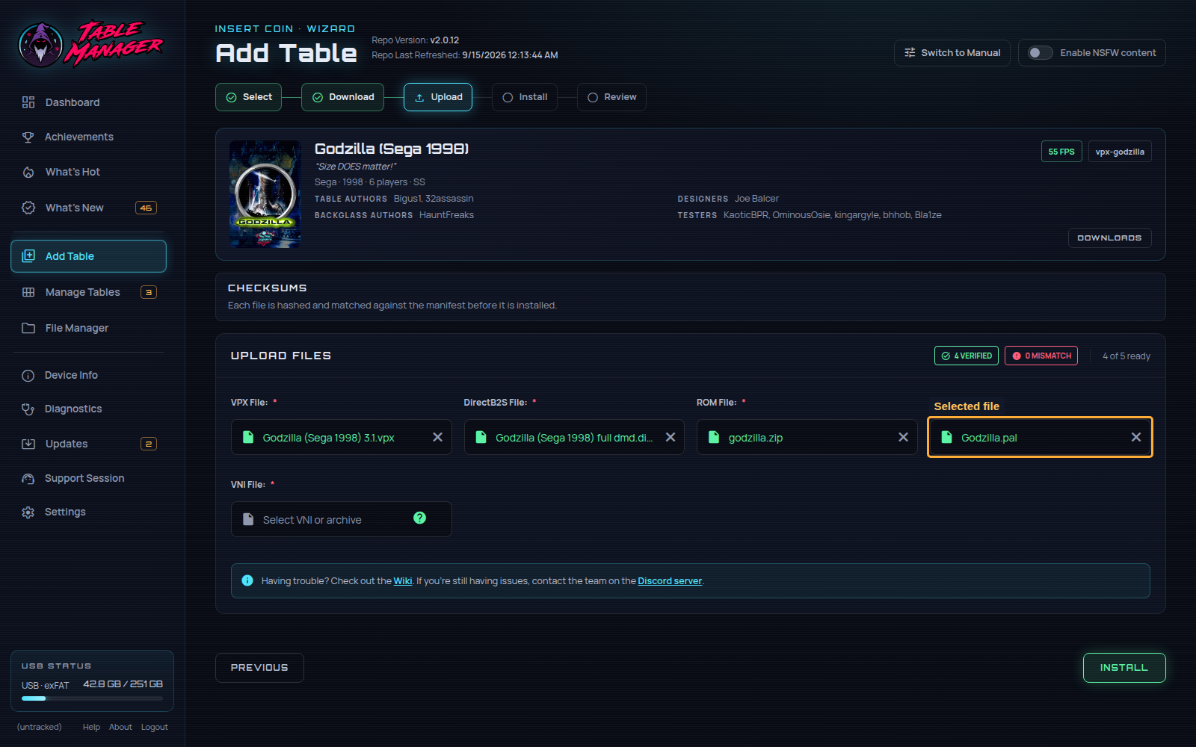1196x747 pixels.
Task: Click the Settings gear icon
Action: (x=28, y=512)
